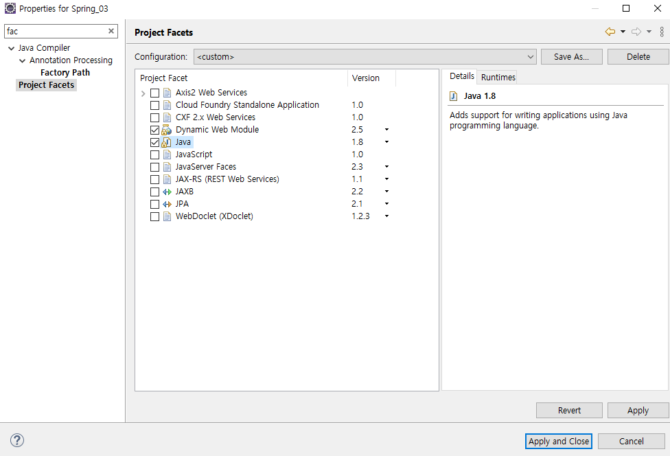Click the Java 1.8 details icon

pos(454,96)
